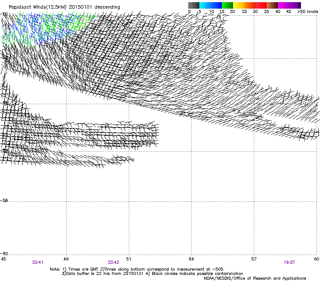
Task: Click the ">50 knots" legend label
Action: [307, 12]
